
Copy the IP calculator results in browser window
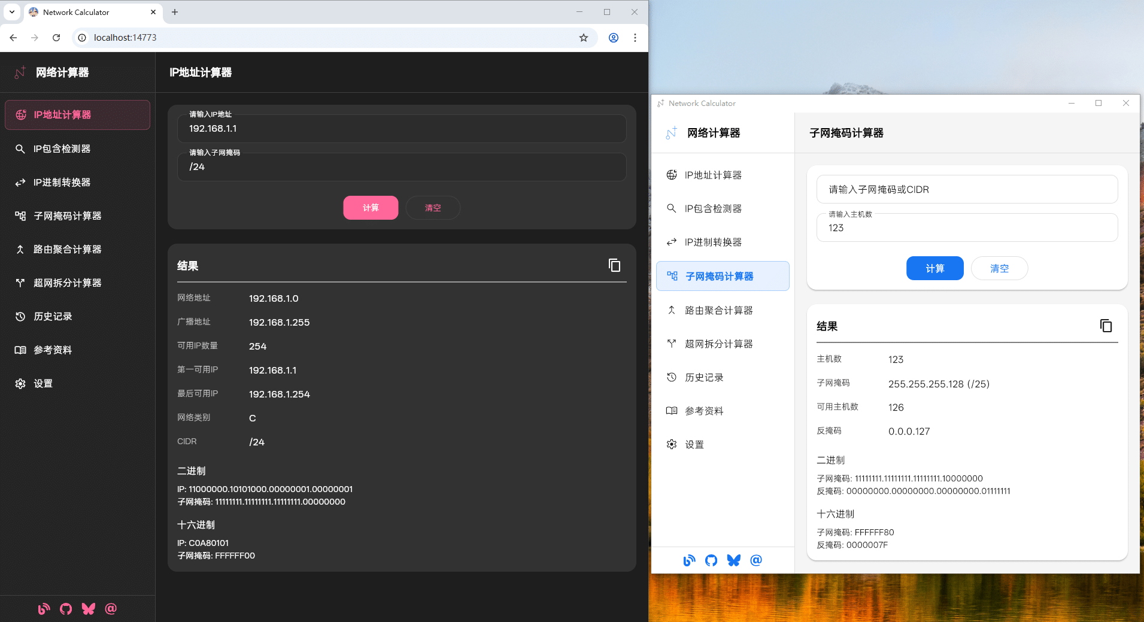pos(614,265)
